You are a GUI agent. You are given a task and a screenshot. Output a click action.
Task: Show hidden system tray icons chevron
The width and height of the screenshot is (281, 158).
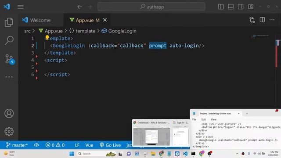tap(237, 154)
